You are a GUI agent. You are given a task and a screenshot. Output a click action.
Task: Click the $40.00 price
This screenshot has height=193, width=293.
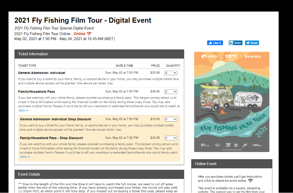pos(155,91)
